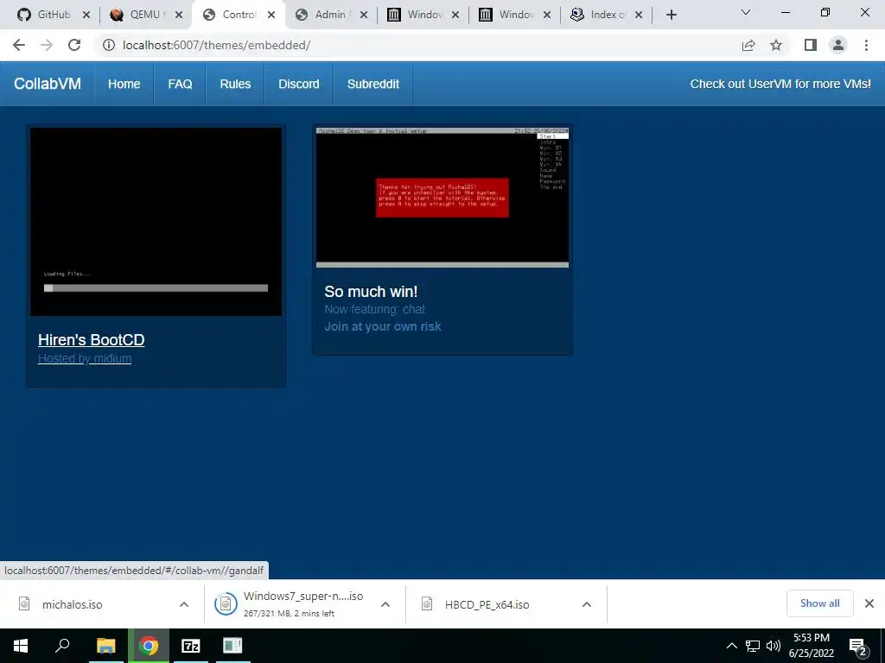Open the taskbar app next to 7-Zip
The height and width of the screenshot is (663, 885).
pos(232,646)
